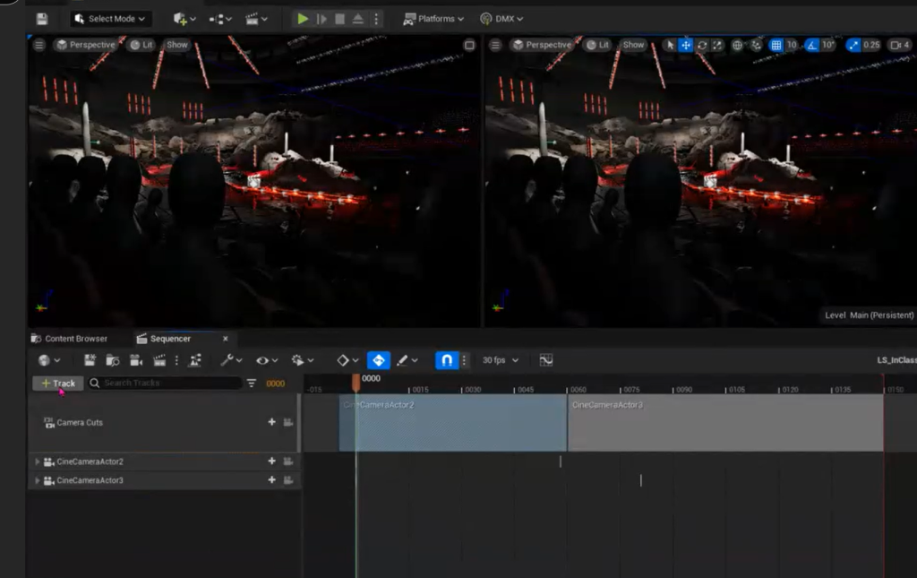Click the + Track button
This screenshot has height=578, width=917.
(x=58, y=384)
